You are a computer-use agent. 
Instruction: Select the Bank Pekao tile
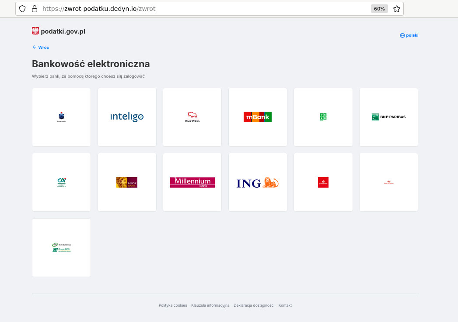(192, 117)
